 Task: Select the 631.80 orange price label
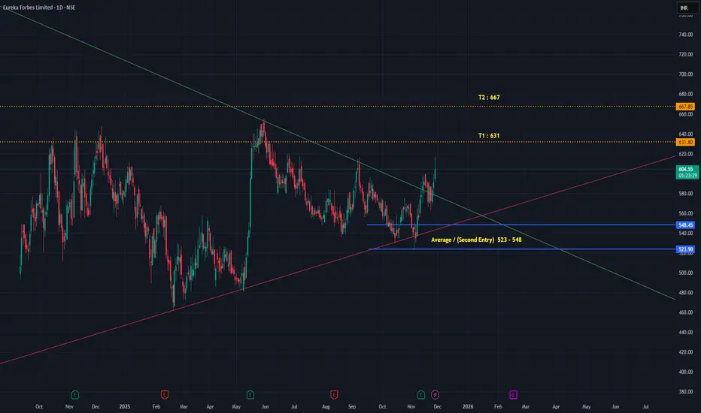pos(685,143)
